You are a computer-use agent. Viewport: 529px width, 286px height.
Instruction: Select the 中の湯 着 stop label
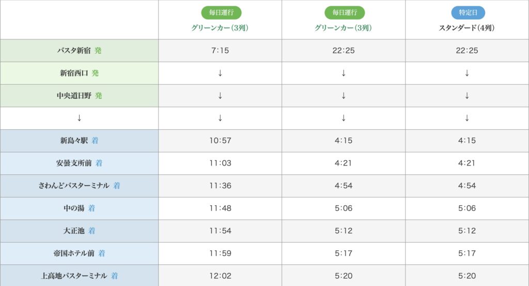(79, 208)
